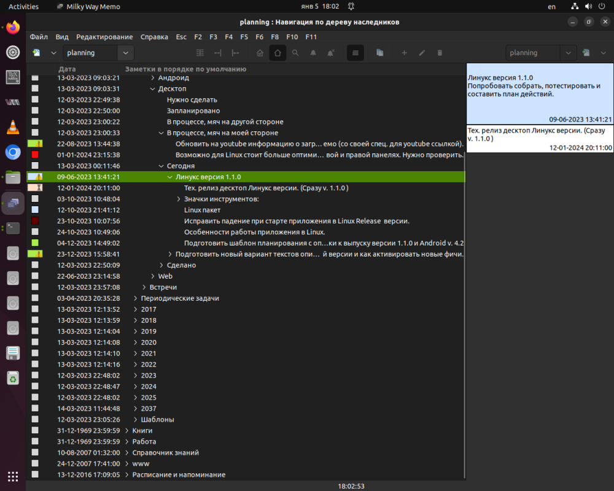Image resolution: width=614 pixels, height=491 pixels.
Task: Toggle the list view button in toolbar
Action: click(354, 53)
